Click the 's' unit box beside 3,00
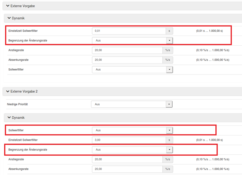242x175 pixels. [x=169, y=140]
